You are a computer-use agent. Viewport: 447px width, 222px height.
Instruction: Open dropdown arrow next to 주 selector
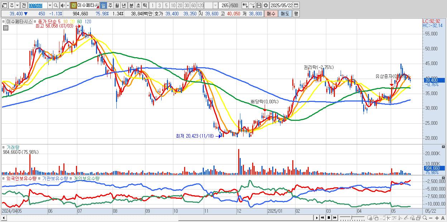coord(17,5)
